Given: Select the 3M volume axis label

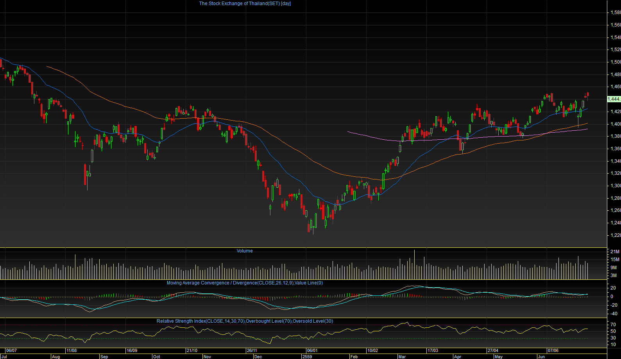Looking at the screenshot, I should (614, 276).
